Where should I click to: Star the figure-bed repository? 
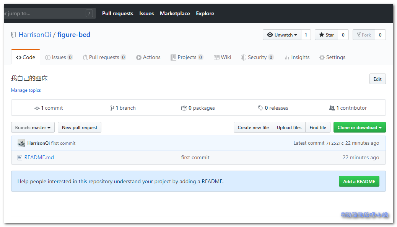[326, 35]
